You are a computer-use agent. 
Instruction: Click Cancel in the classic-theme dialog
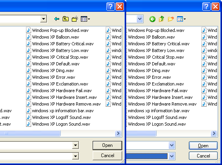(107, 156)
